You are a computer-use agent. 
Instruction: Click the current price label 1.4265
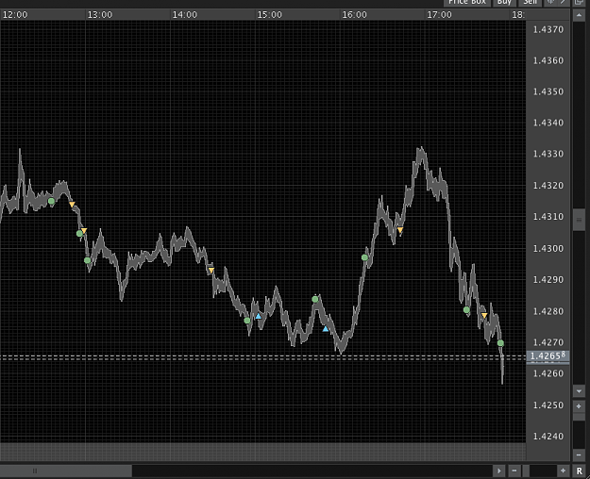(x=548, y=356)
